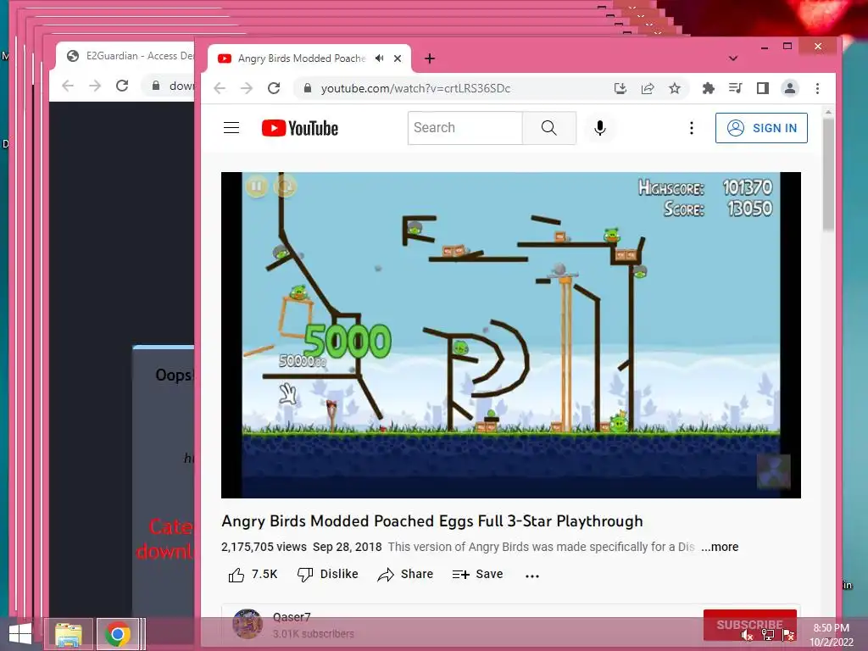Image resolution: width=868 pixels, height=651 pixels.
Task: Like the video with thumbs up
Action: click(x=253, y=575)
